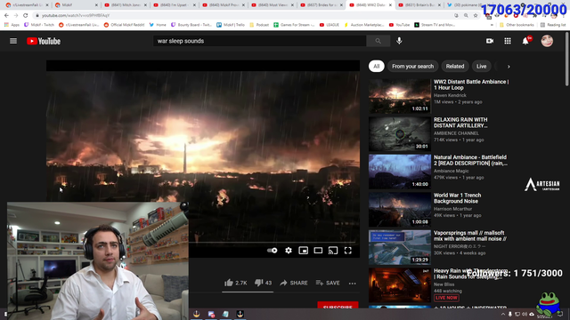The image size is (570, 320).
Task: Go back with the browser back arrow
Action: coord(6,15)
